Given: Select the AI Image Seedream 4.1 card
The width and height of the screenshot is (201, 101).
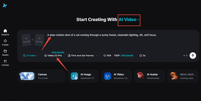Looking at the screenshot, I should tap(83, 76).
